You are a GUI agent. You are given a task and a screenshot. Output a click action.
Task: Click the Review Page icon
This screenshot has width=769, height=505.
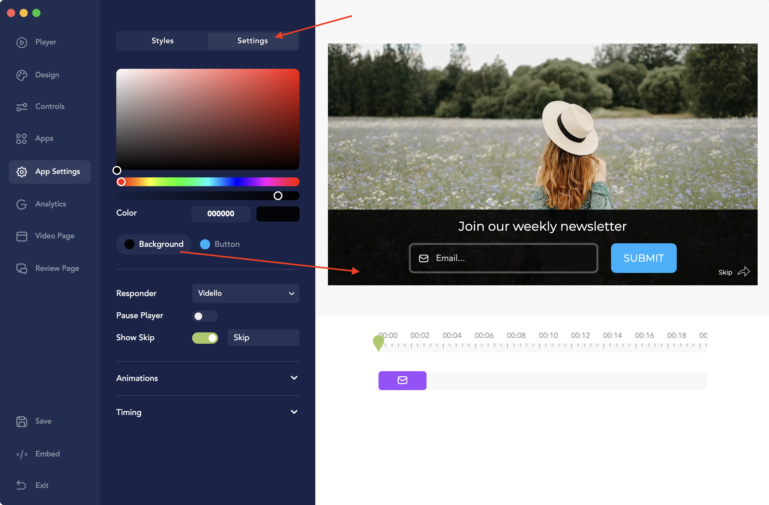[22, 269]
